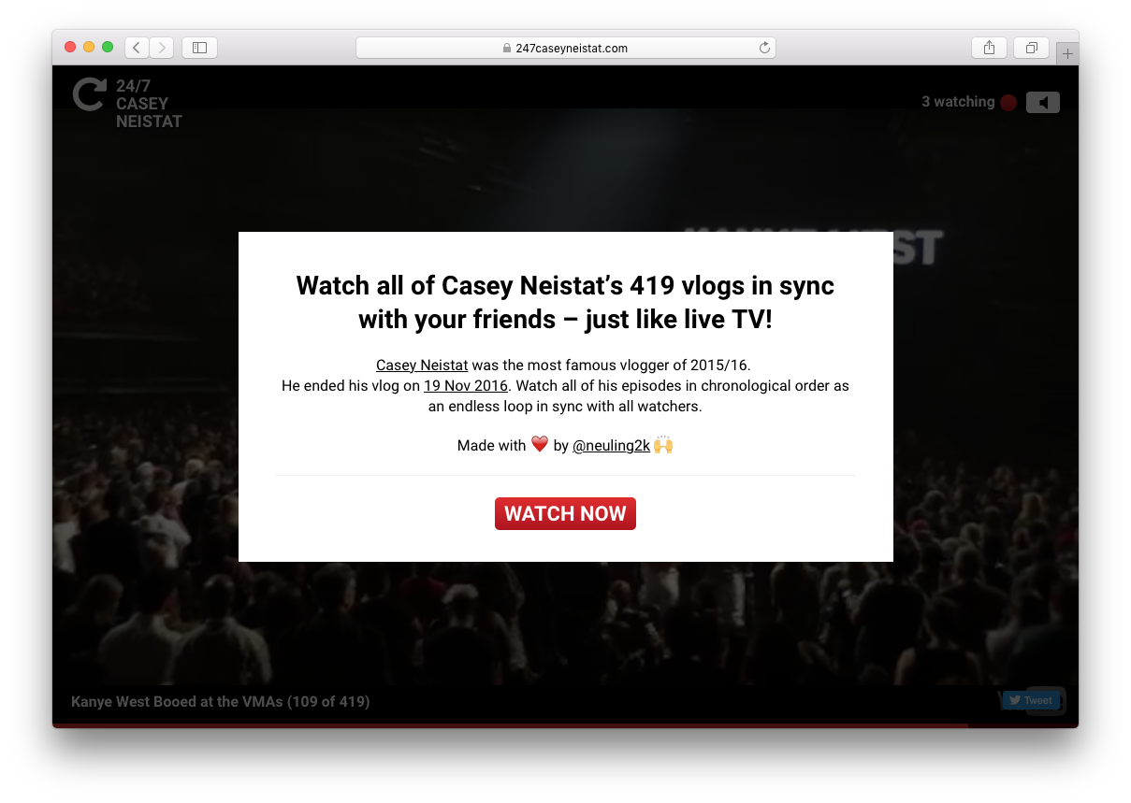Click the 247caseyneistat.com address bar

click(565, 48)
